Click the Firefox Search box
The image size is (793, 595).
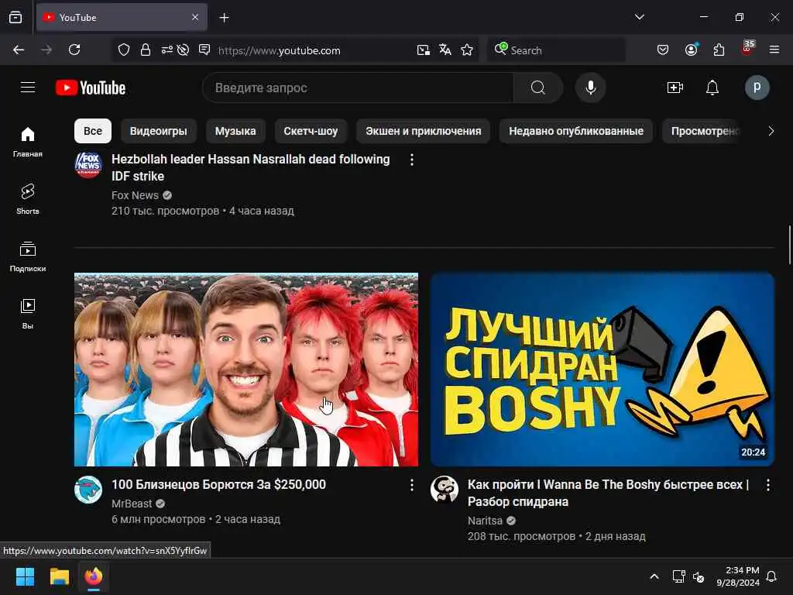point(556,50)
